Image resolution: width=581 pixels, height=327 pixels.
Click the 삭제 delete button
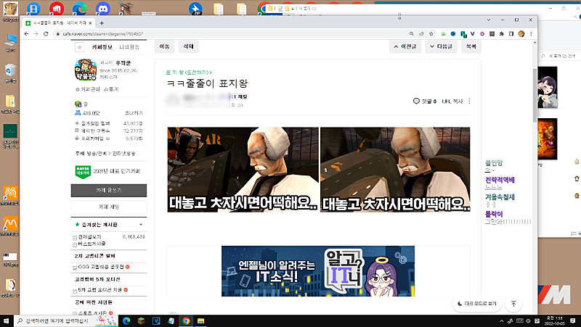click(x=188, y=46)
